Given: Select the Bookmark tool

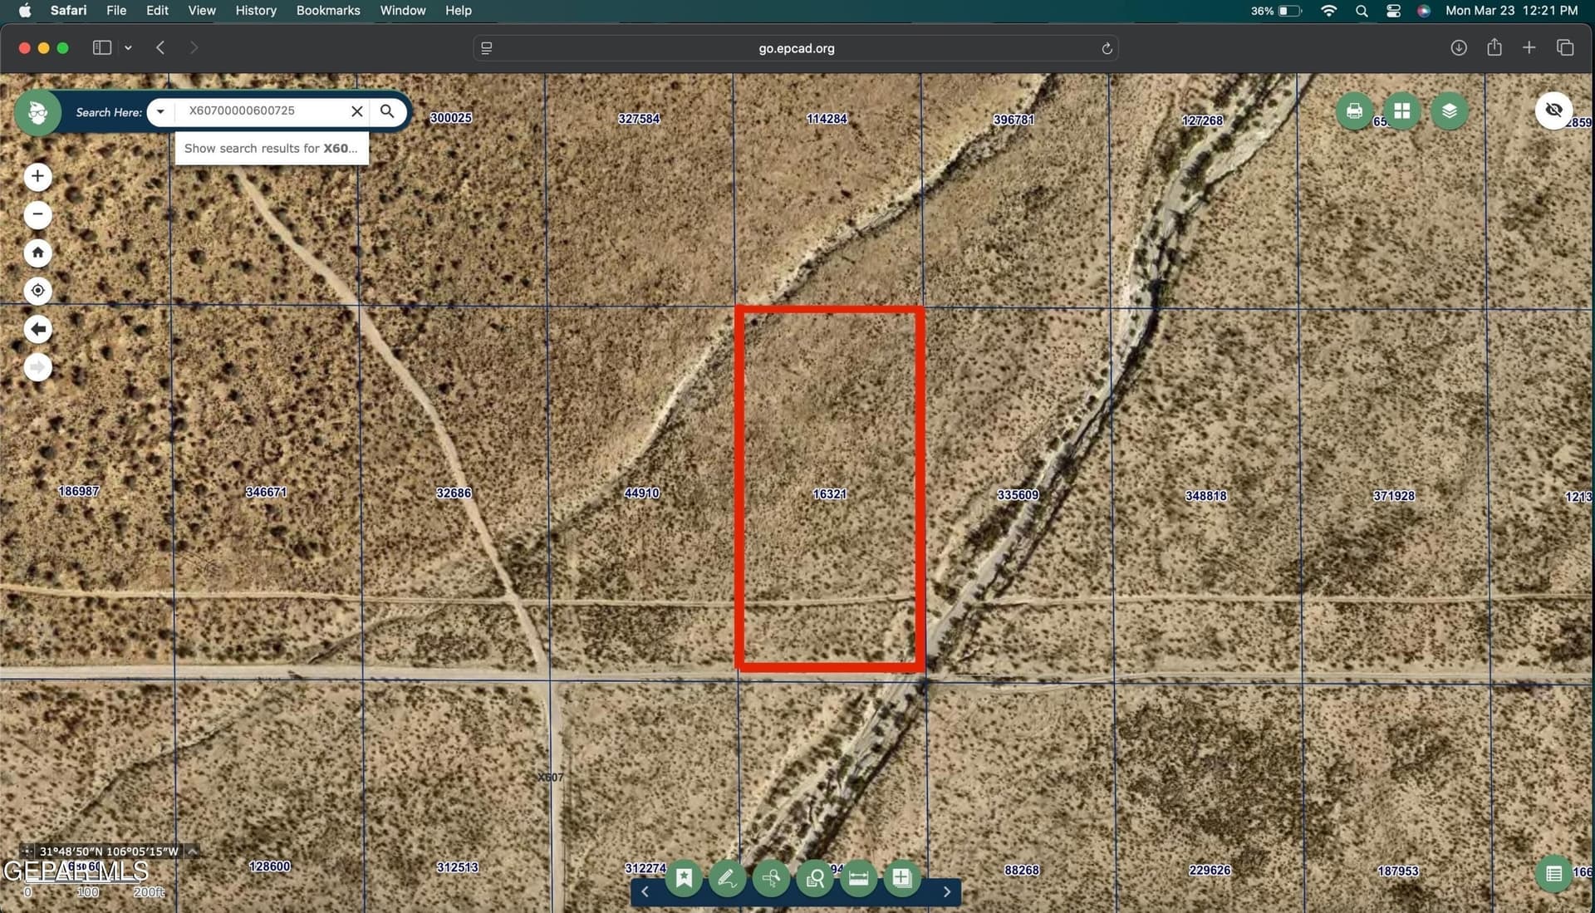Looking at the screenshot, I should [684, 877].
